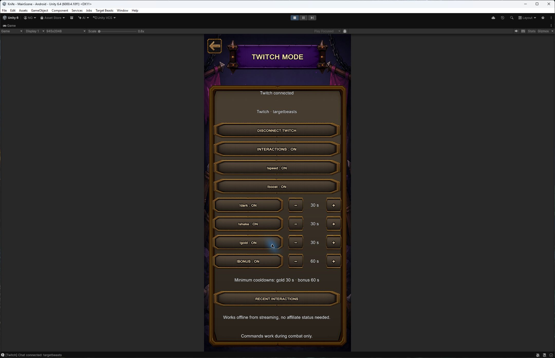Image resolution: width=555 pixels, height=358 pixels.
Task: Open the console message icon in status bar
Action: point(3,355)
